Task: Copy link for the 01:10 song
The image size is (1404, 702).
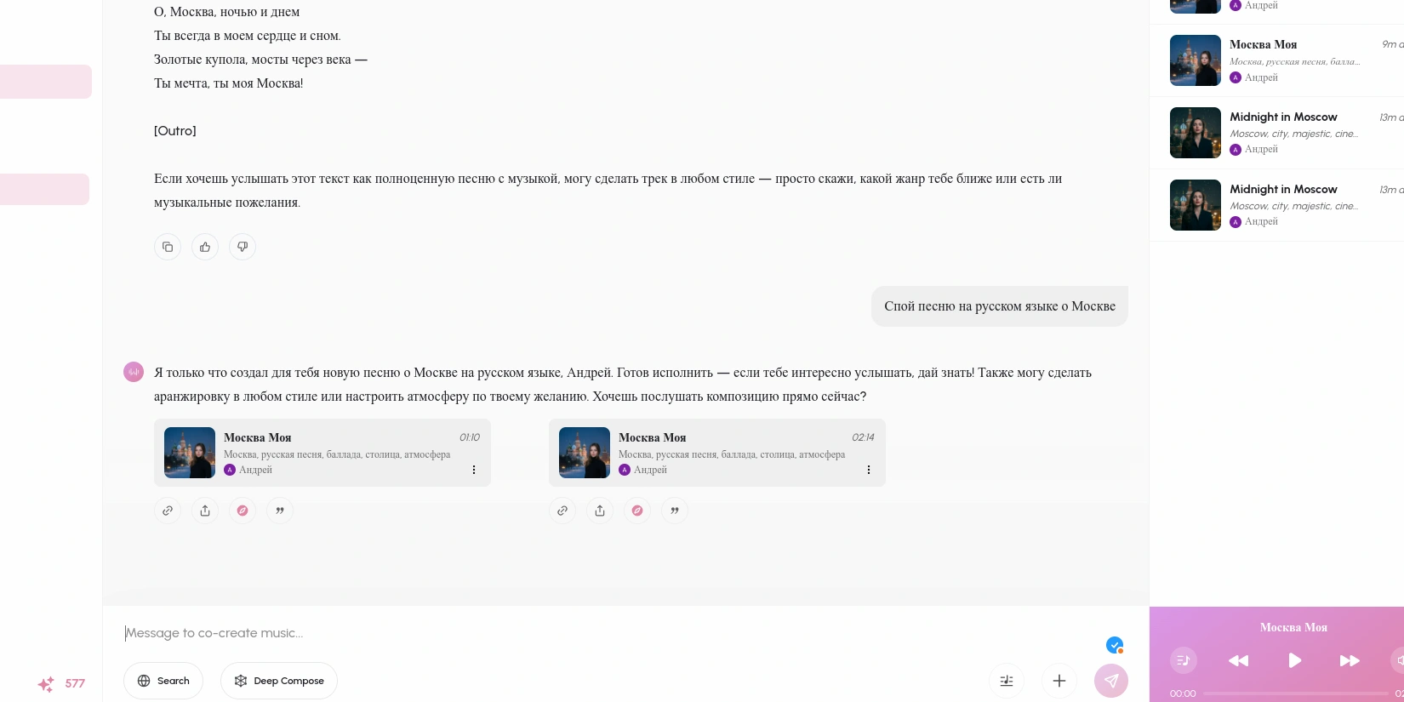Action: tap(168, 511)
